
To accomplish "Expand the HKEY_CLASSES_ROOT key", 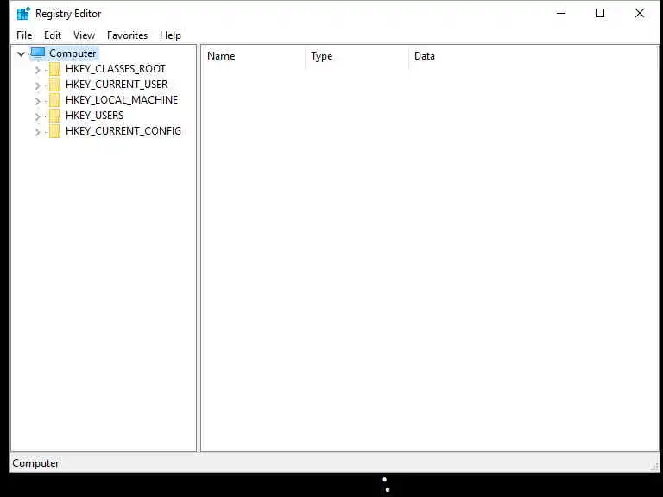I will tap(37, 70).
